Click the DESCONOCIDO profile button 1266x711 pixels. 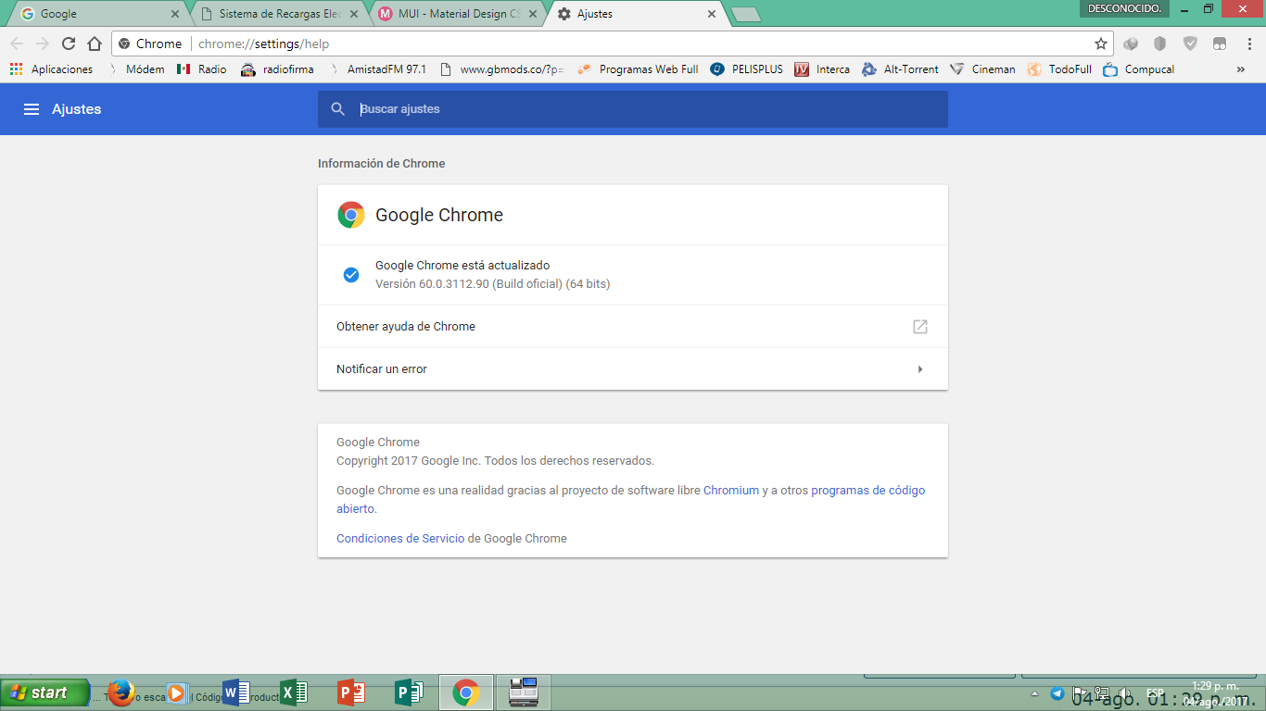click(x=1124, y=8)
